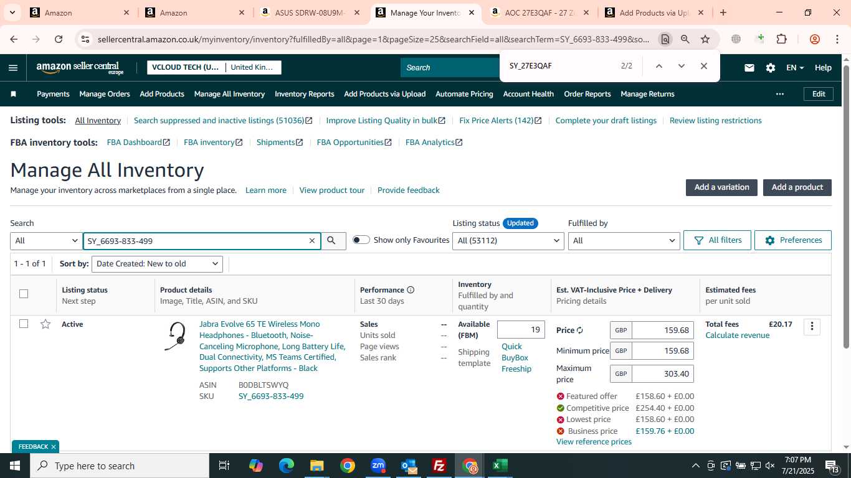The width and height of the screenshot is (851, 478).
Task: Open FileZilla from the taskbar
Action: [439, 466]
